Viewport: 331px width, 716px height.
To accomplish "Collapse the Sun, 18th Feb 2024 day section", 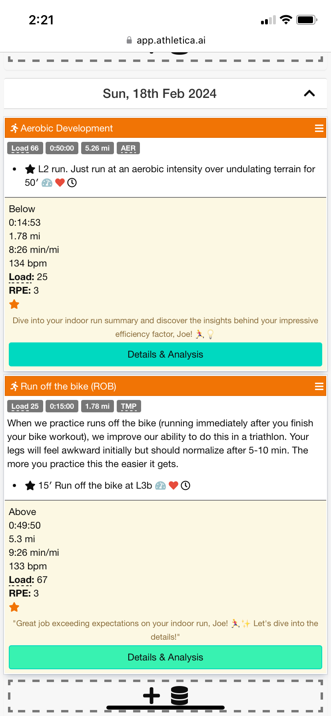I will pyautogui.click(x=309, y=93).
